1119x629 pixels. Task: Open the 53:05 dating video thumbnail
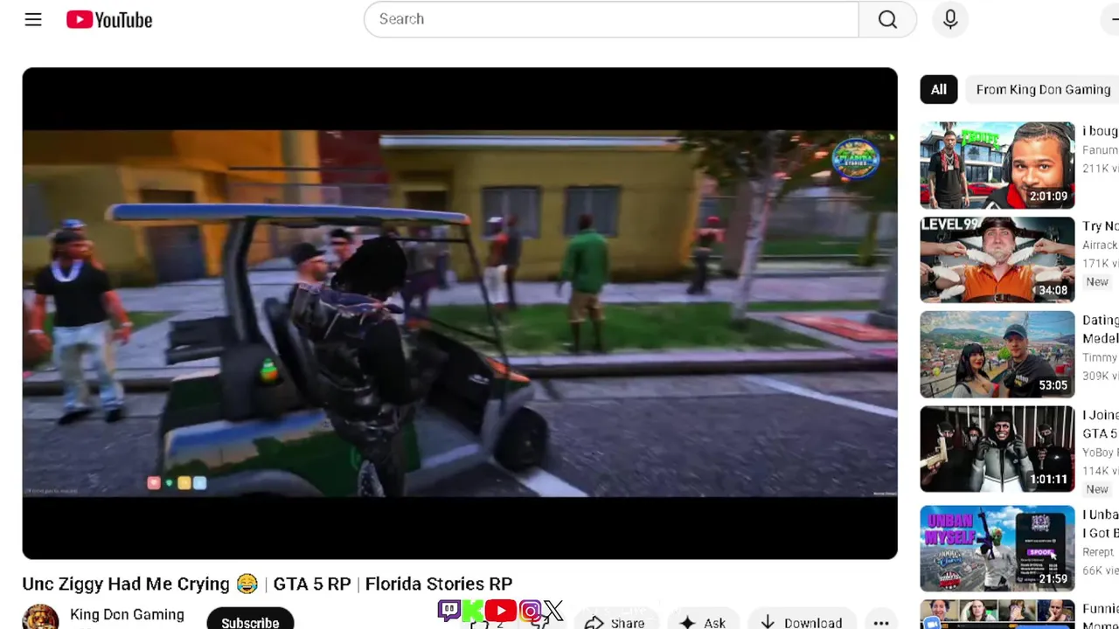coord(997,354)
